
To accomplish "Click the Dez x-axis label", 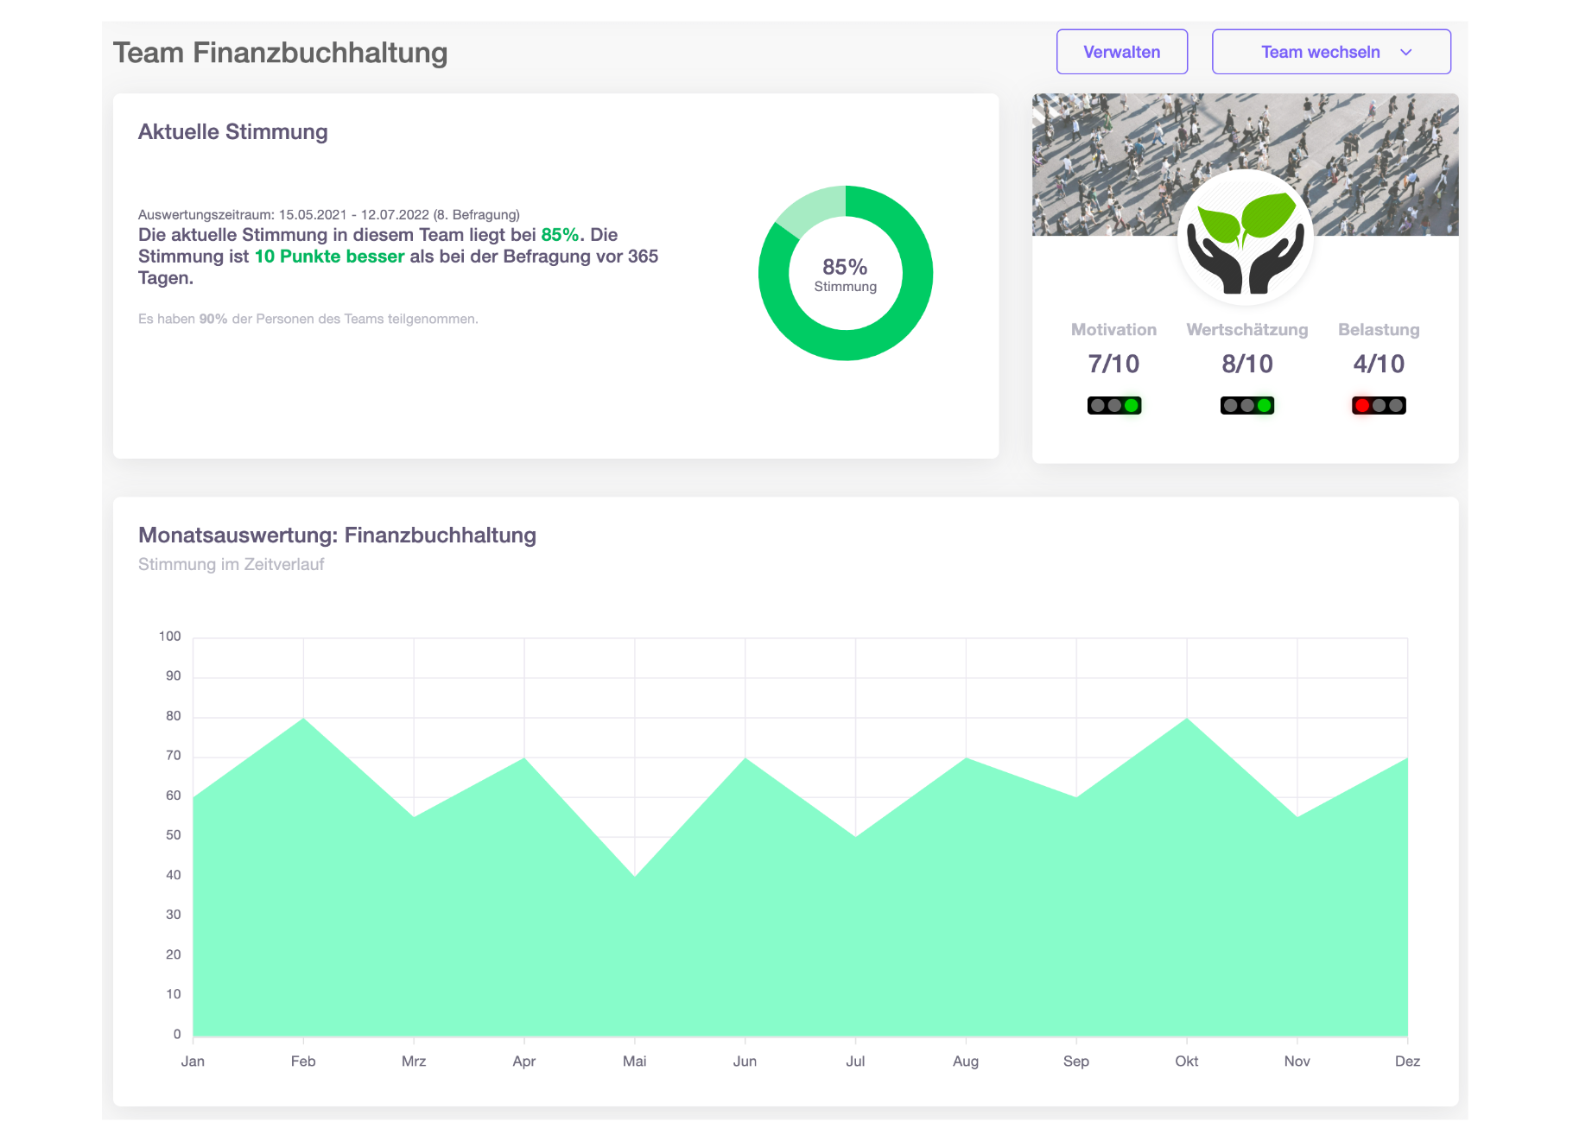I will point(1407,1062).
